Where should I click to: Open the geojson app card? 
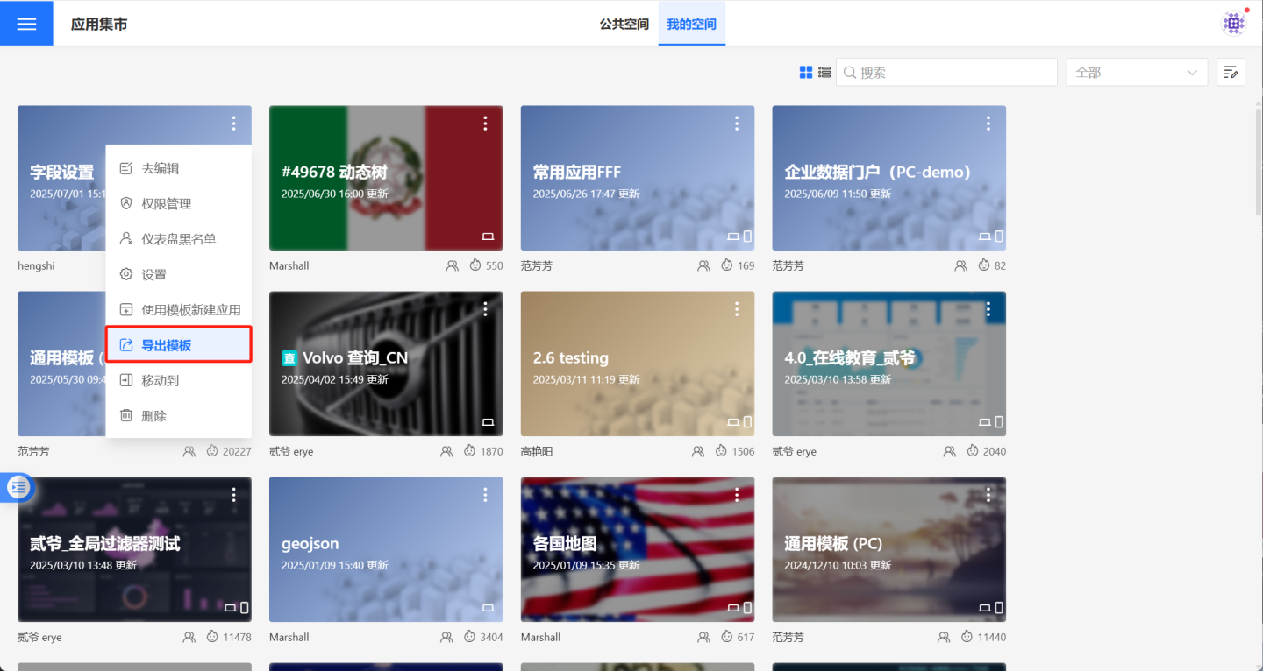pyautogui.click(x=386, y=549)
